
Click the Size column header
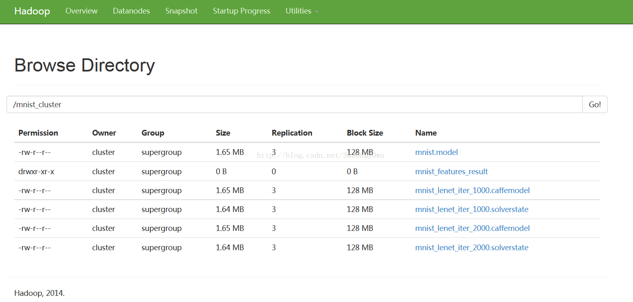223,133
